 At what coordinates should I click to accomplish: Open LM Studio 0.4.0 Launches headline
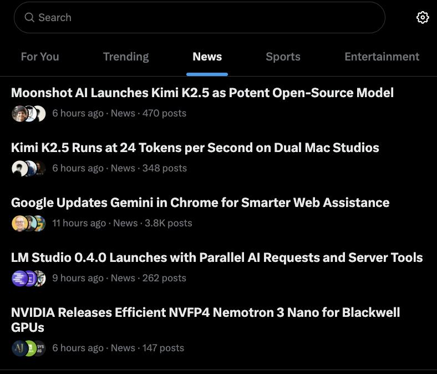(217, 257)
